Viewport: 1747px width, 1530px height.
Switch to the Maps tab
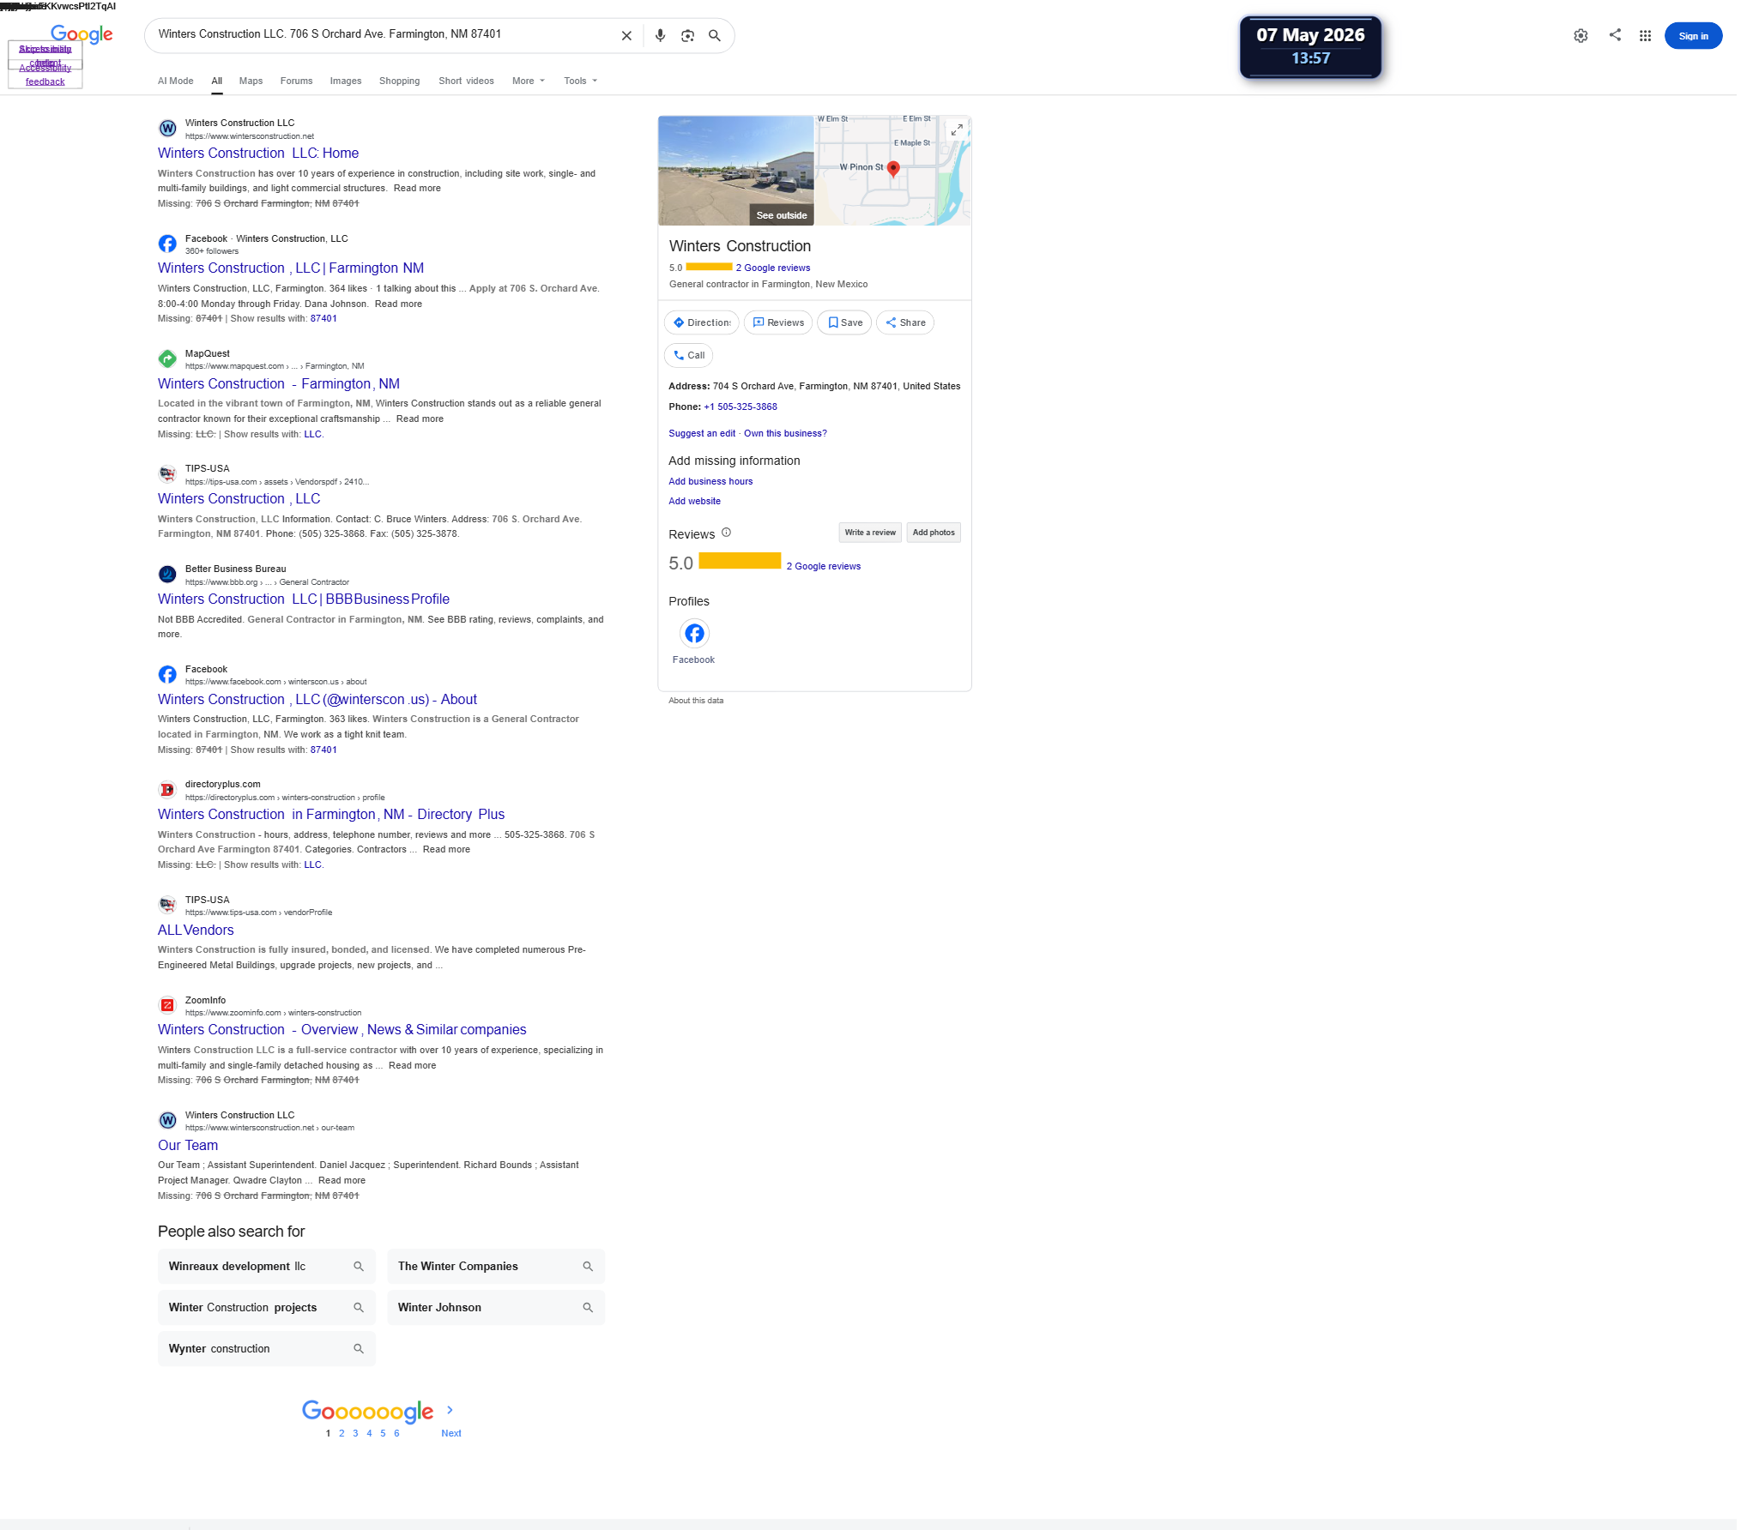click(x=251, y=81)
